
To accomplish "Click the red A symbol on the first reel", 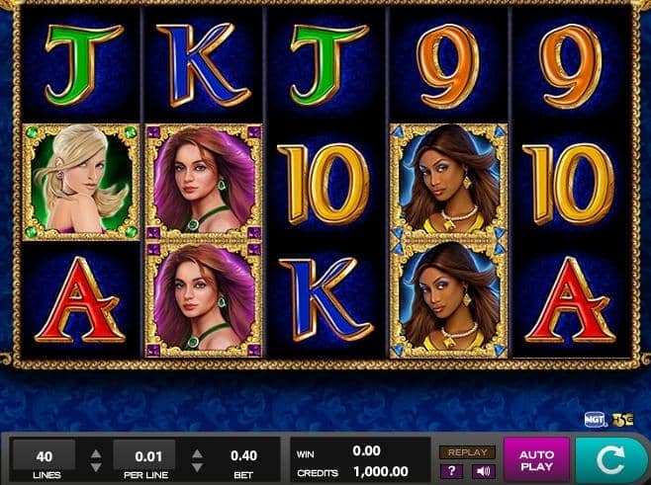I will pyautogui.click(x=80, y=300).
